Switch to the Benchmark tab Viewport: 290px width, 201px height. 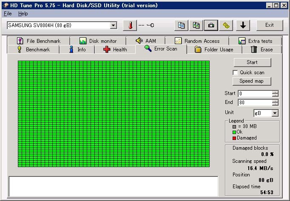coord(33,50)
